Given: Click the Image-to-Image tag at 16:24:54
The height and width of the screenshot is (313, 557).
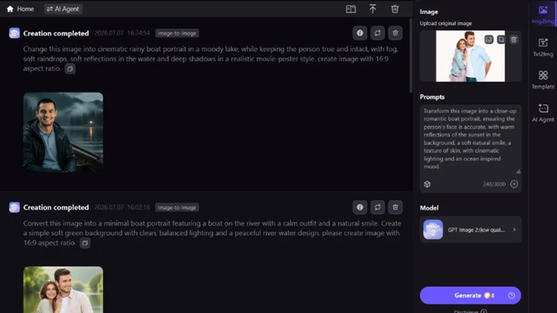Looking at the screenshot, I should pyautogui.click(x=177, y=33).
